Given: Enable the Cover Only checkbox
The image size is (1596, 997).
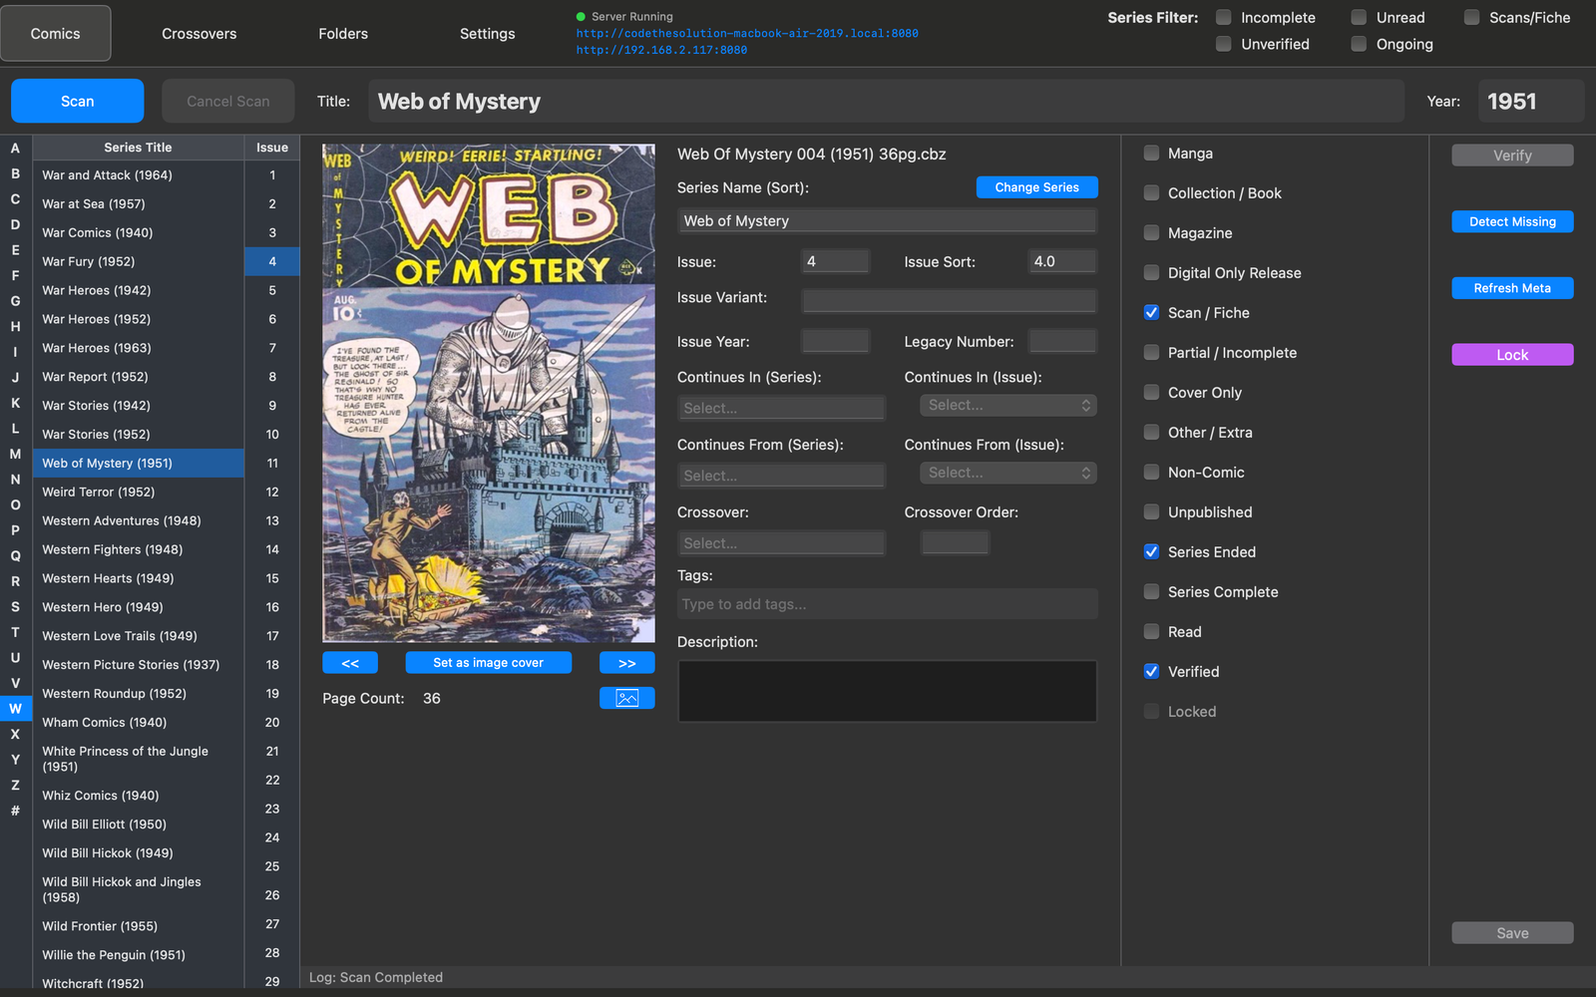Looking at the screenshot, I should click(x=1151, y=393).
